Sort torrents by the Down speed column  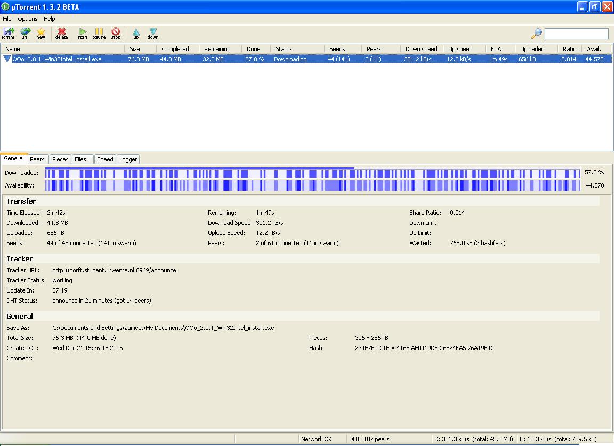coord(421,49)
